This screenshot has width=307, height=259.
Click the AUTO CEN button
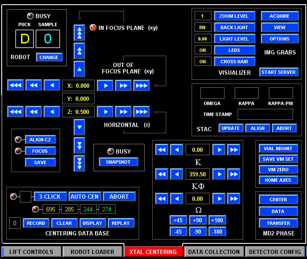click(85, 197)
